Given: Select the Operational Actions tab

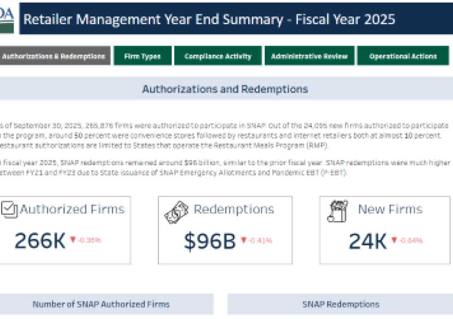Looking at the screenshot, I should [403, 56].
